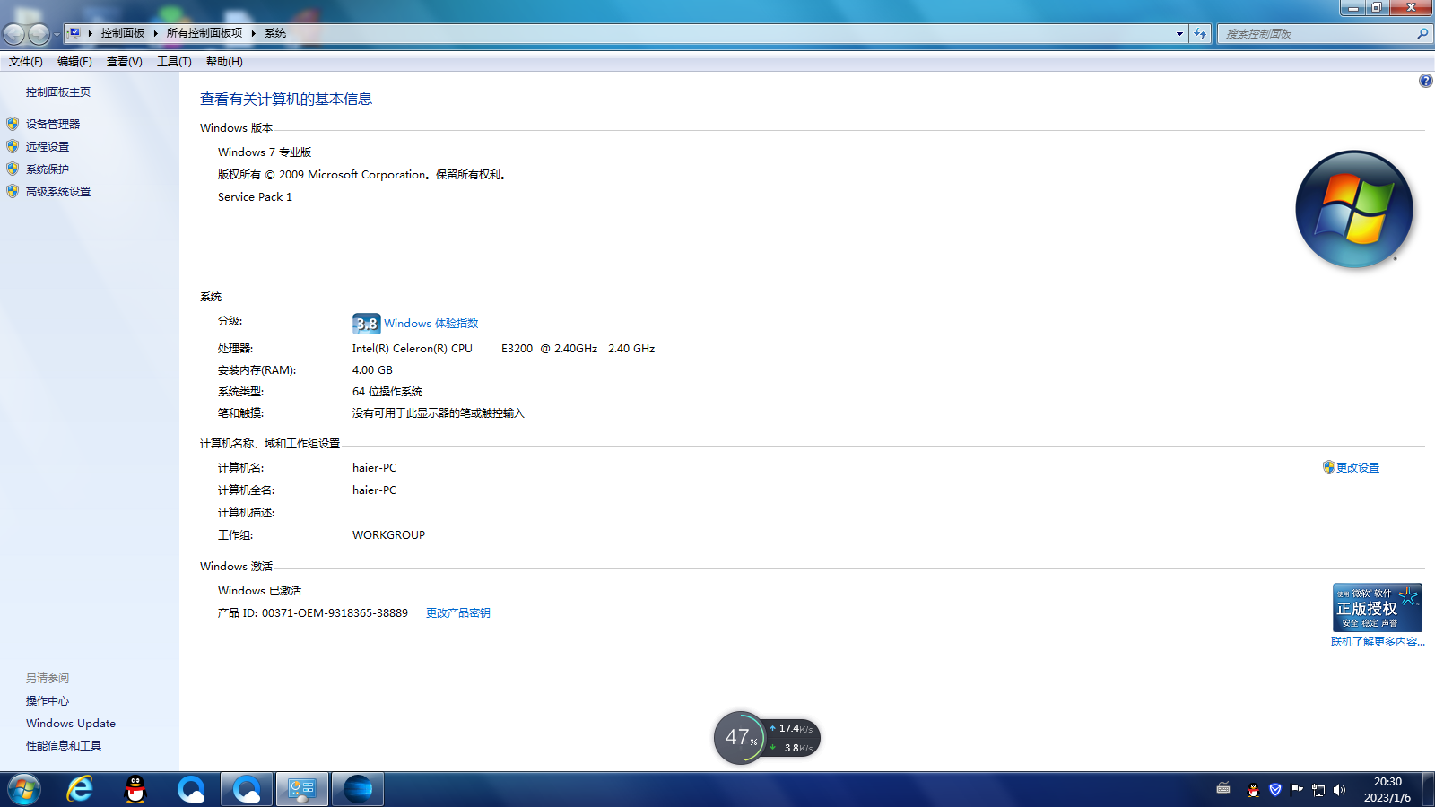Open the View menu
The height and width of the screenshot is (807, 1435).
pos(124,62)
